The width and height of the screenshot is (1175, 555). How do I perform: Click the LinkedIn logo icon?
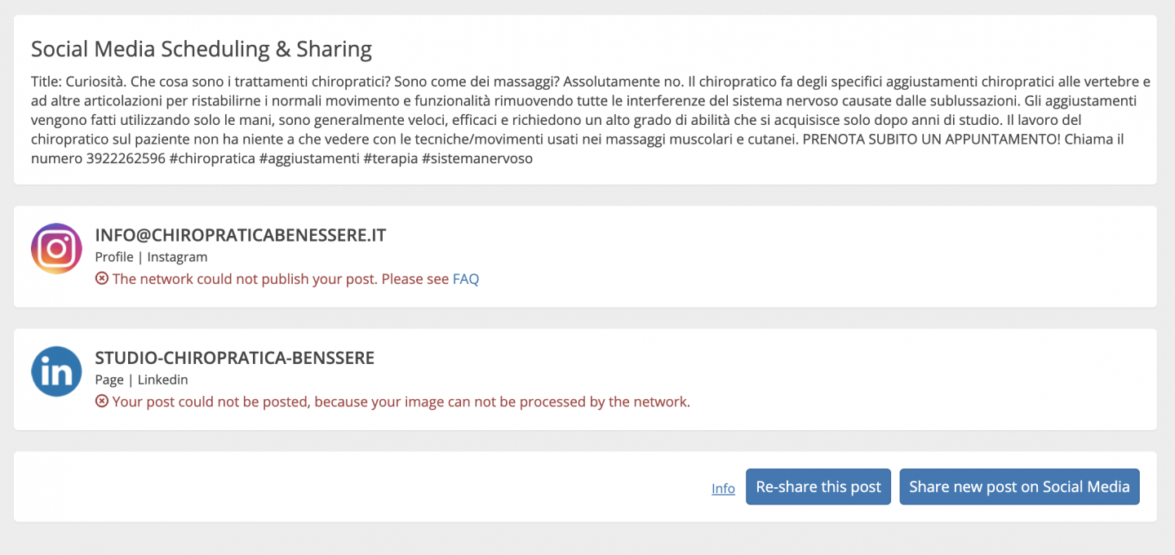coord(56,371)
